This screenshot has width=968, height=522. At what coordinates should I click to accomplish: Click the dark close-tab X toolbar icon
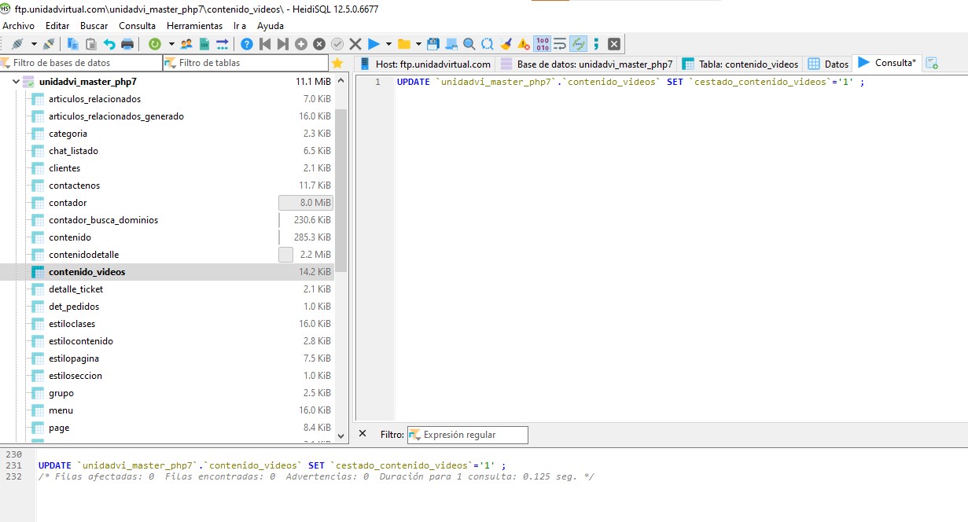tap(614, 44)
